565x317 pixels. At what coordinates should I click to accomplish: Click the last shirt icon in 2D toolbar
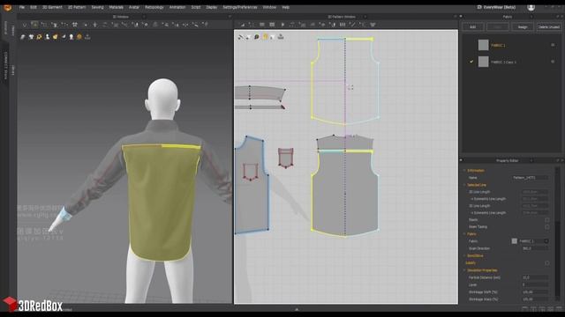(373, 25)
